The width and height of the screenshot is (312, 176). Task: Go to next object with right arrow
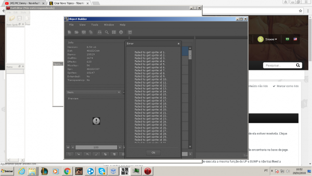120,147
